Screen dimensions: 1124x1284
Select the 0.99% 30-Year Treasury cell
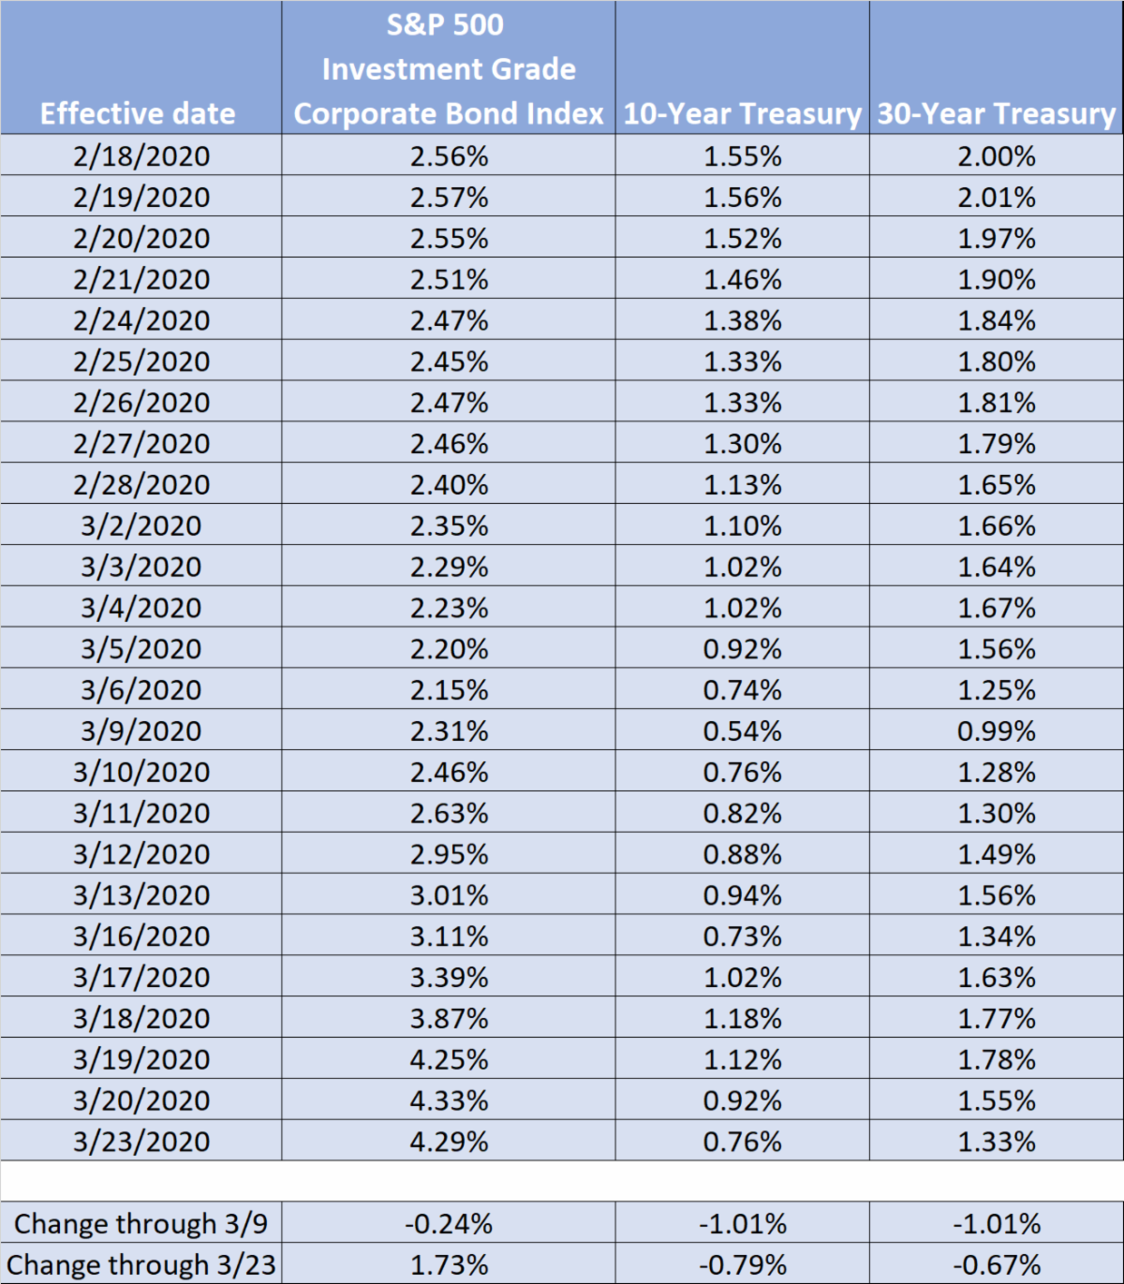pyautogui.click(x=997, y=731)
